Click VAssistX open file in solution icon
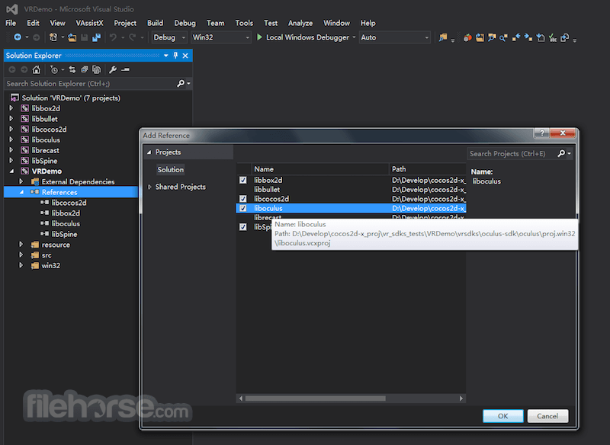610x445 pixels. click(480, 37)
